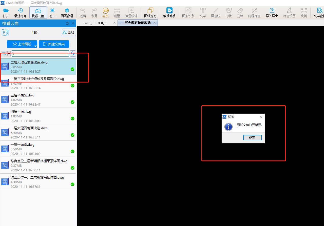Open a drawing with 打开 icon

pos(6,13)
